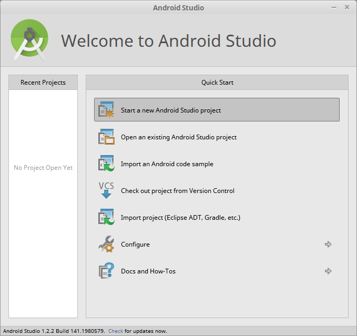Click the new project icon with starburst
This screenshot has height=336, width=357.
point(106,110)
